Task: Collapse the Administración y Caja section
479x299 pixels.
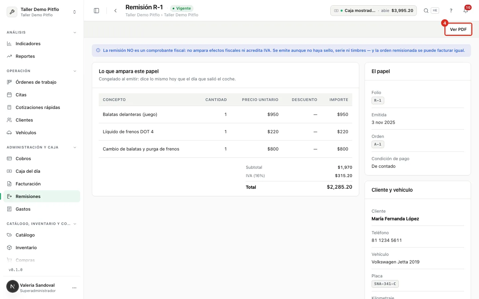Action: (75, 148)
